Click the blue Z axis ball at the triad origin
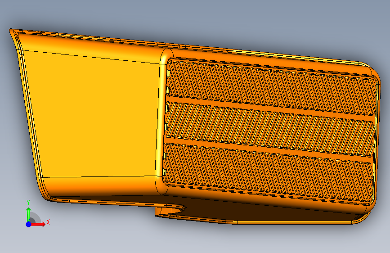The width and height of the screenshot is (390, 253). (x=29, y=224)
